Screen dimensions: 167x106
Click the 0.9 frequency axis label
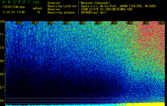2,61
